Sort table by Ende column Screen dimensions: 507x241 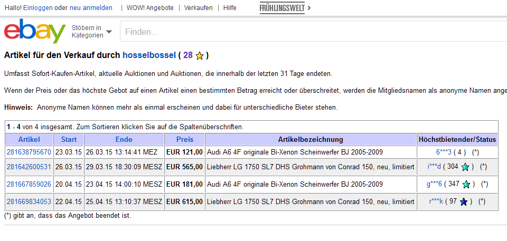click(124, 140)
